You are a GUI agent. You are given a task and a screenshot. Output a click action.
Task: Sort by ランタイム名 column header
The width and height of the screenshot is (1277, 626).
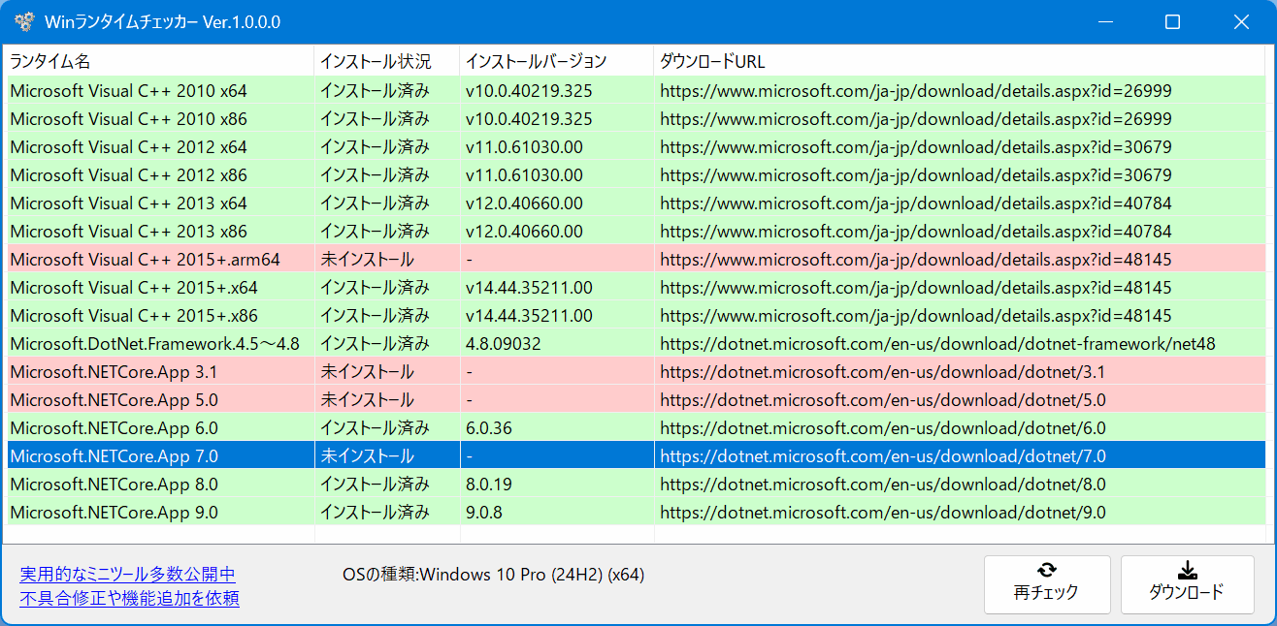point(160,61)
